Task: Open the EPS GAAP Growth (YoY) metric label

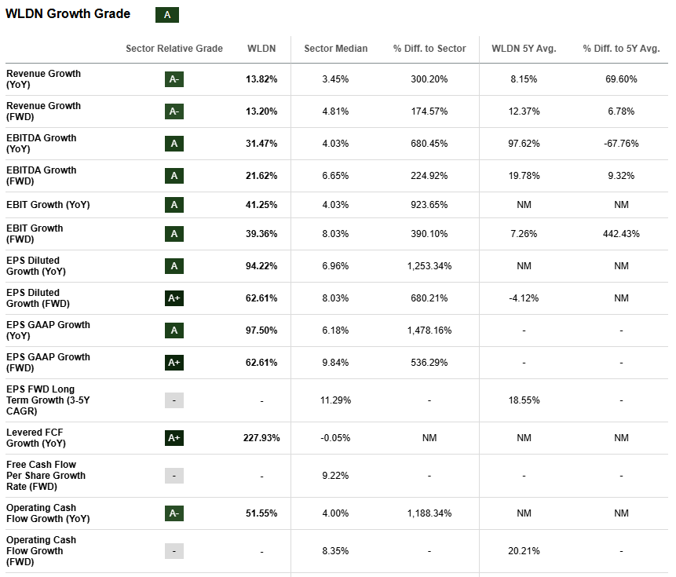Action: click(x=48, y=330)
